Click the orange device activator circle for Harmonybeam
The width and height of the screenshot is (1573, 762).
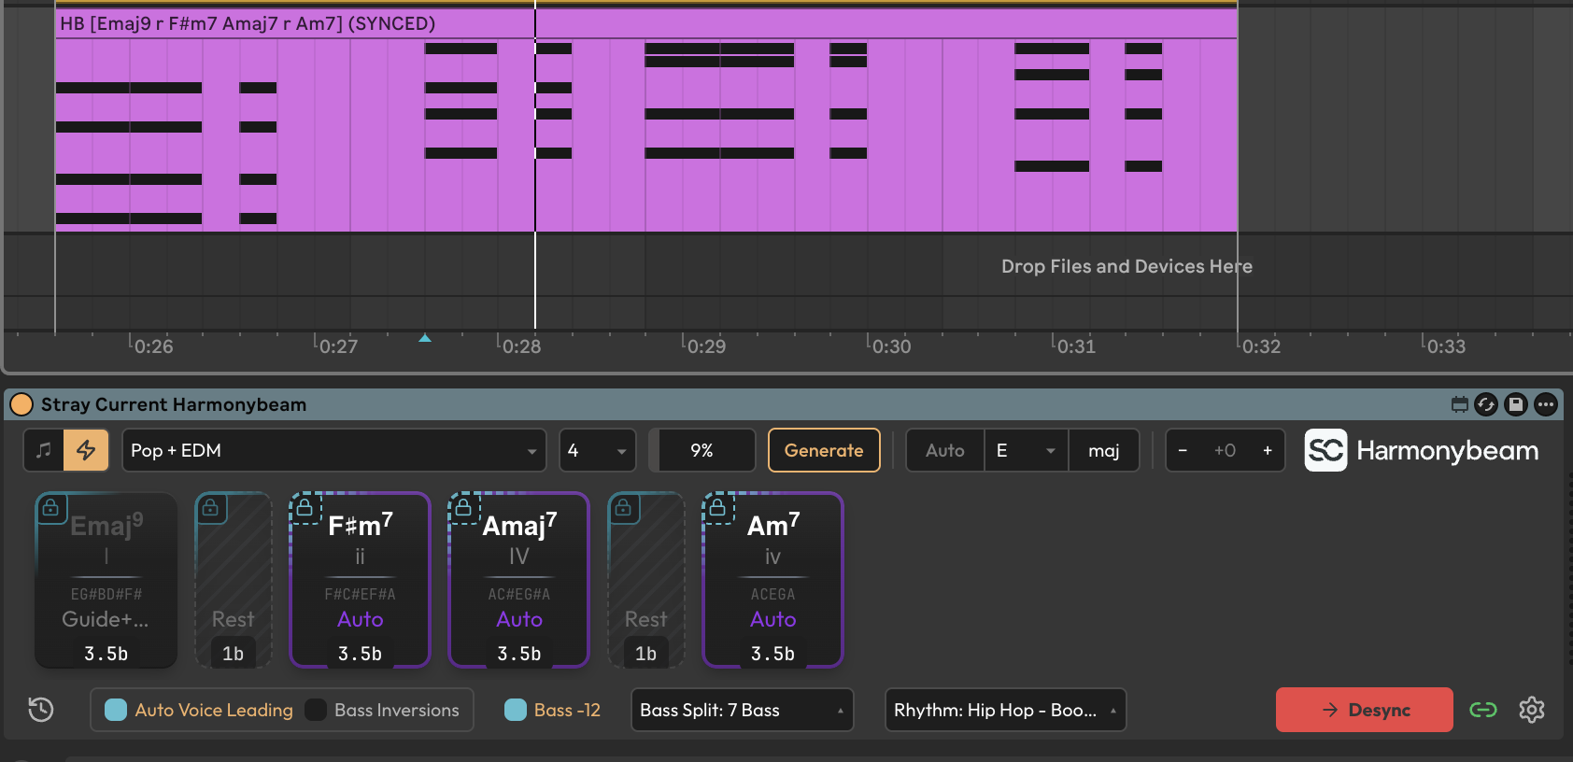[21, 404]
